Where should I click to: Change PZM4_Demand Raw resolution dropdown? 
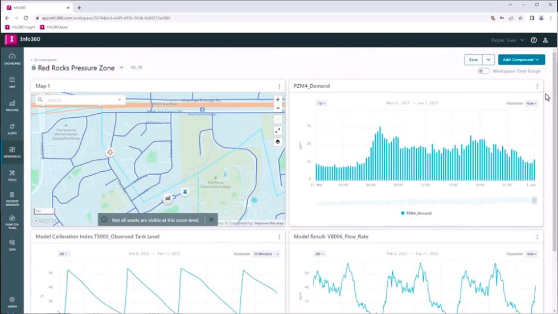(531, 103)
